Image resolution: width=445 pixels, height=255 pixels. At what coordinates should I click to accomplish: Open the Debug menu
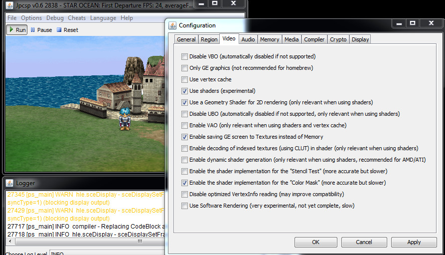click(55, 18)
